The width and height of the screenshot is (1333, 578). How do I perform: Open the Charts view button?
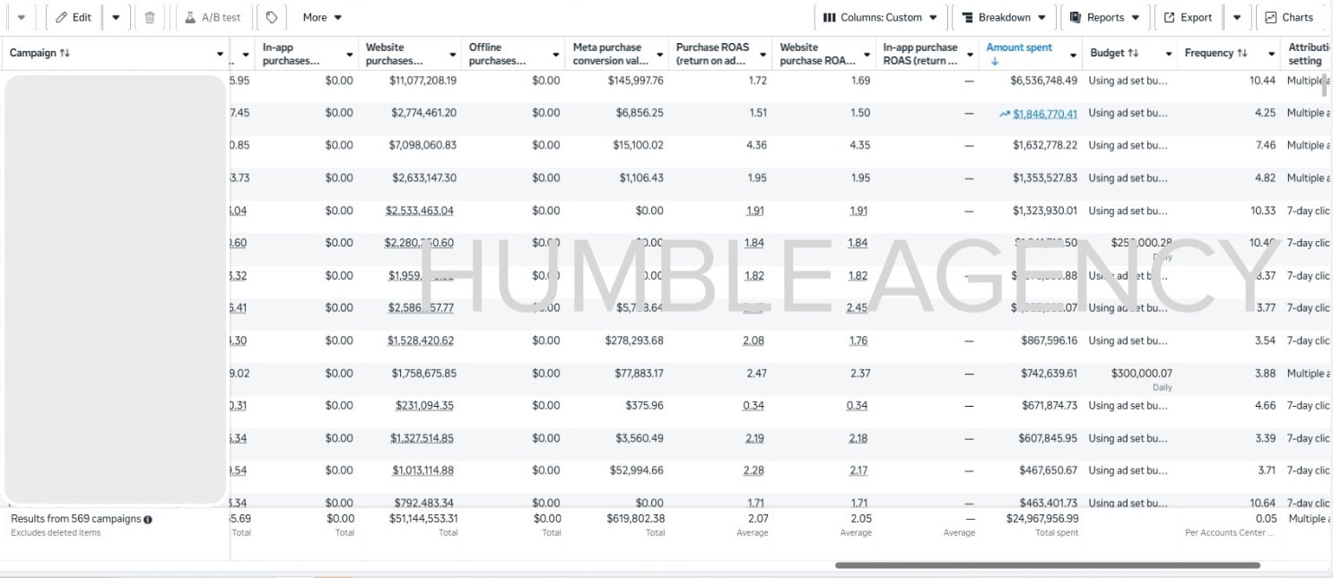point(1289,17)
